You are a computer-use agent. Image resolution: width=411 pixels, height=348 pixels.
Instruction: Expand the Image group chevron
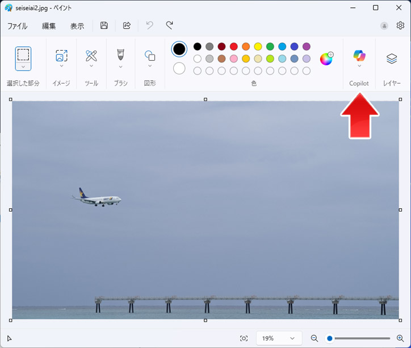click(x=61, y=66)
